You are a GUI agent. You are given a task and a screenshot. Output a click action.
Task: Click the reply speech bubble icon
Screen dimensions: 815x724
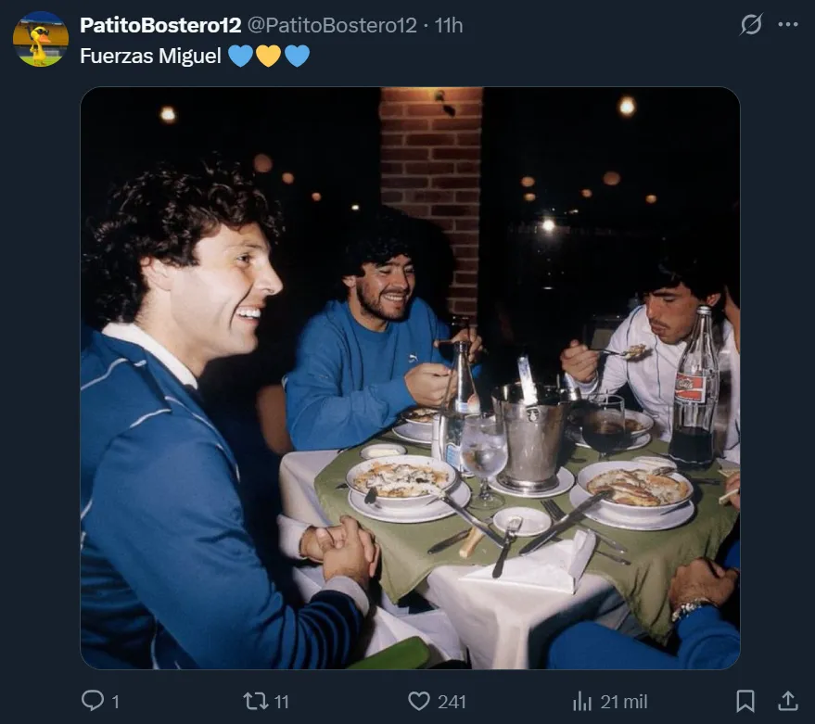93,701
